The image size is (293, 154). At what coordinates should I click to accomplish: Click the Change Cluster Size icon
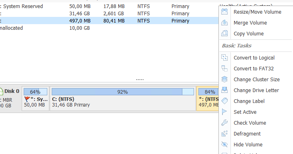click(224, 79)
